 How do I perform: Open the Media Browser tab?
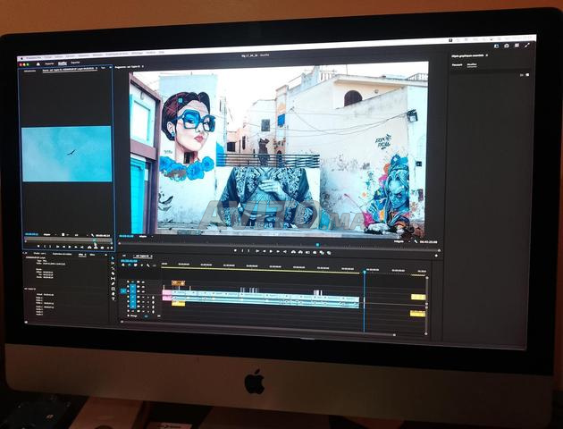(x=63, y=254)
